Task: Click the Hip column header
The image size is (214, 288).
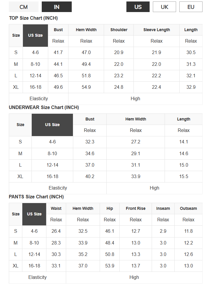Action: coord(110,208)
